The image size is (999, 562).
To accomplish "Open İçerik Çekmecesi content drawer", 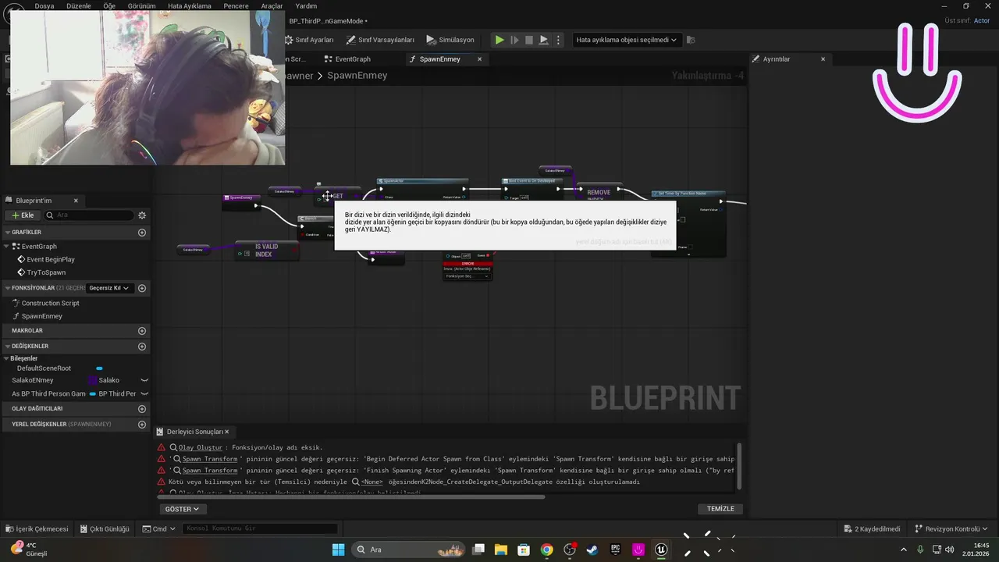I will click(37, 529).
